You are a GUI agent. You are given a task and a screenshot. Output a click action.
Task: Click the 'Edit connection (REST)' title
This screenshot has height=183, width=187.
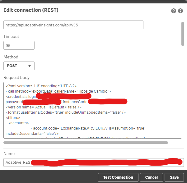click(x=31, y=10)
